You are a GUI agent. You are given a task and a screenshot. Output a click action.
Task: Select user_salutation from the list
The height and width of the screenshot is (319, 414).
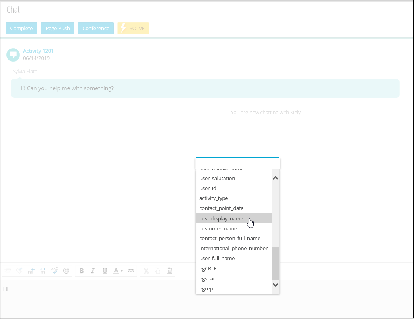coord(234,179)
